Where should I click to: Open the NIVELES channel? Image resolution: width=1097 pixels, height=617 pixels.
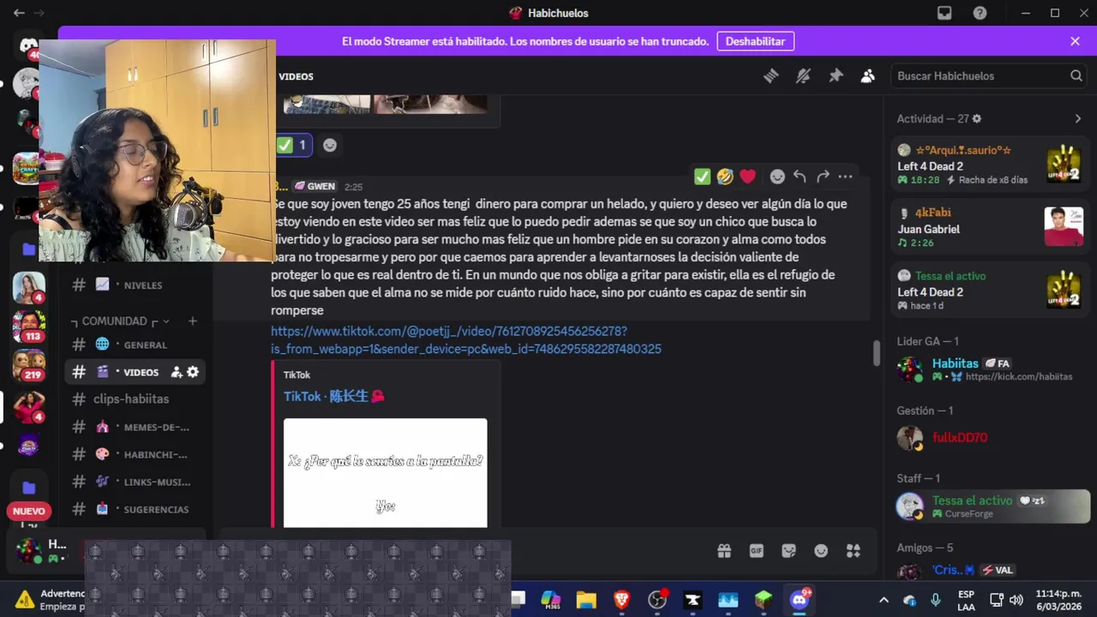[135, 285]
